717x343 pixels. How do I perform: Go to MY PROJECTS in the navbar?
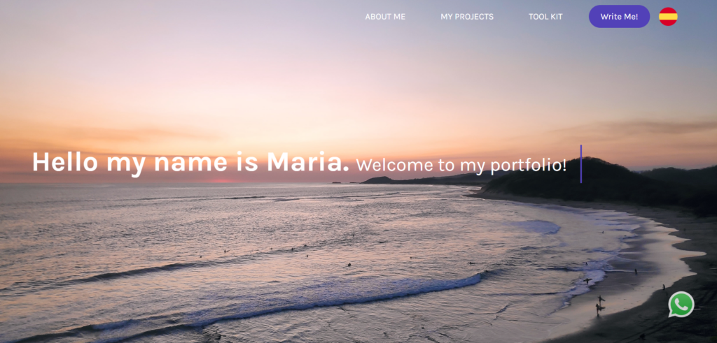[467, 17]
